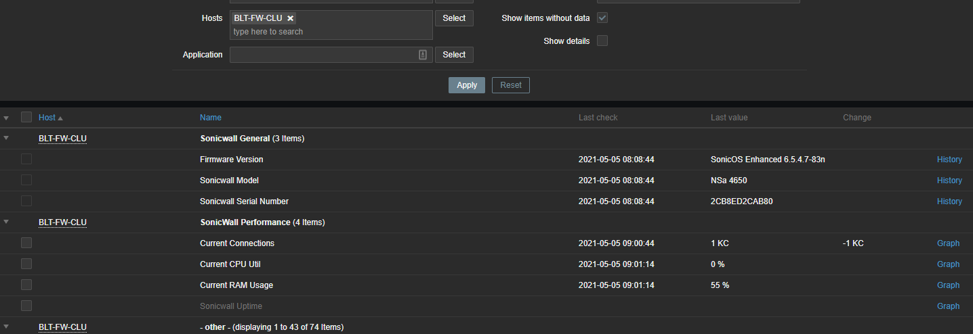
Task: Remove BLT-FW-CLU host tag
Action: 290,18
